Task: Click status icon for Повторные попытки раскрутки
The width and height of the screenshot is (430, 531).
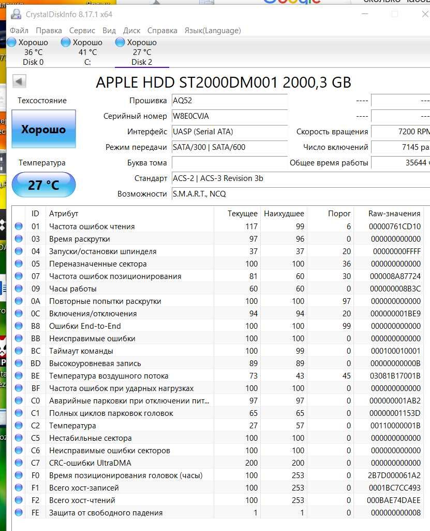Action: (x=19, y=301)
